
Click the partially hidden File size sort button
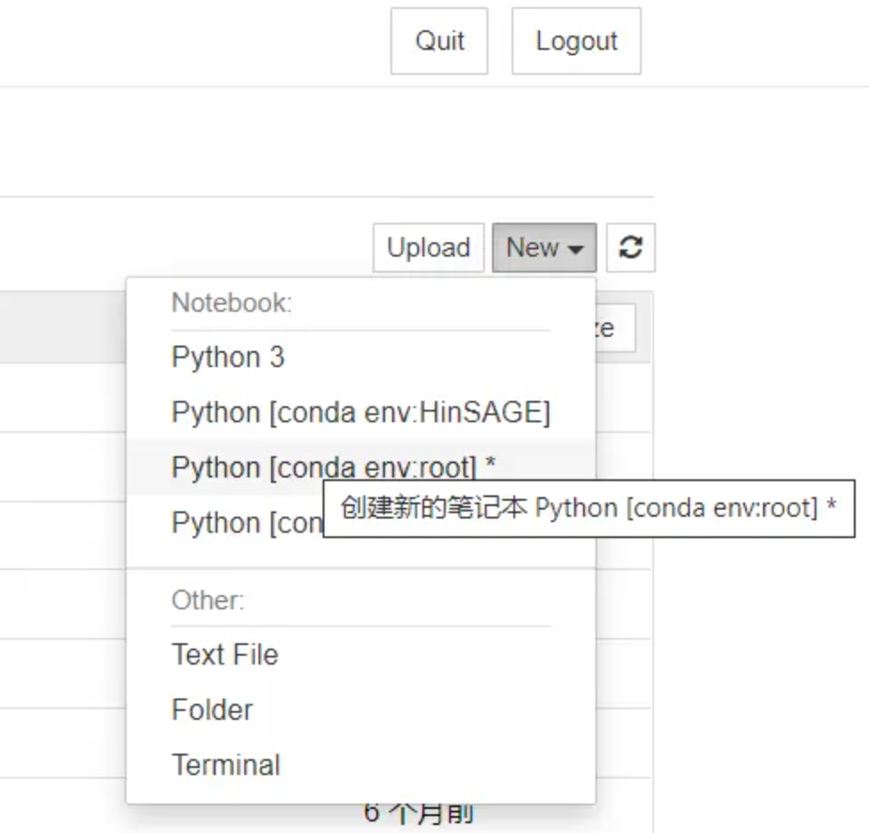pyautogui.click(x=617, y=329)
